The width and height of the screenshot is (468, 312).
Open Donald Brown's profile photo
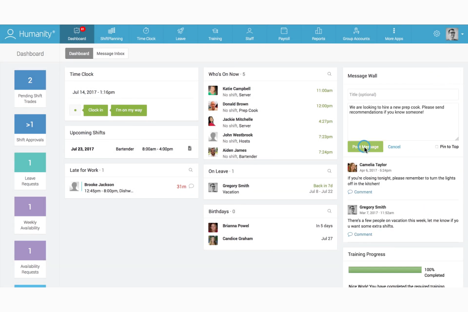click(x=213, y=106)
